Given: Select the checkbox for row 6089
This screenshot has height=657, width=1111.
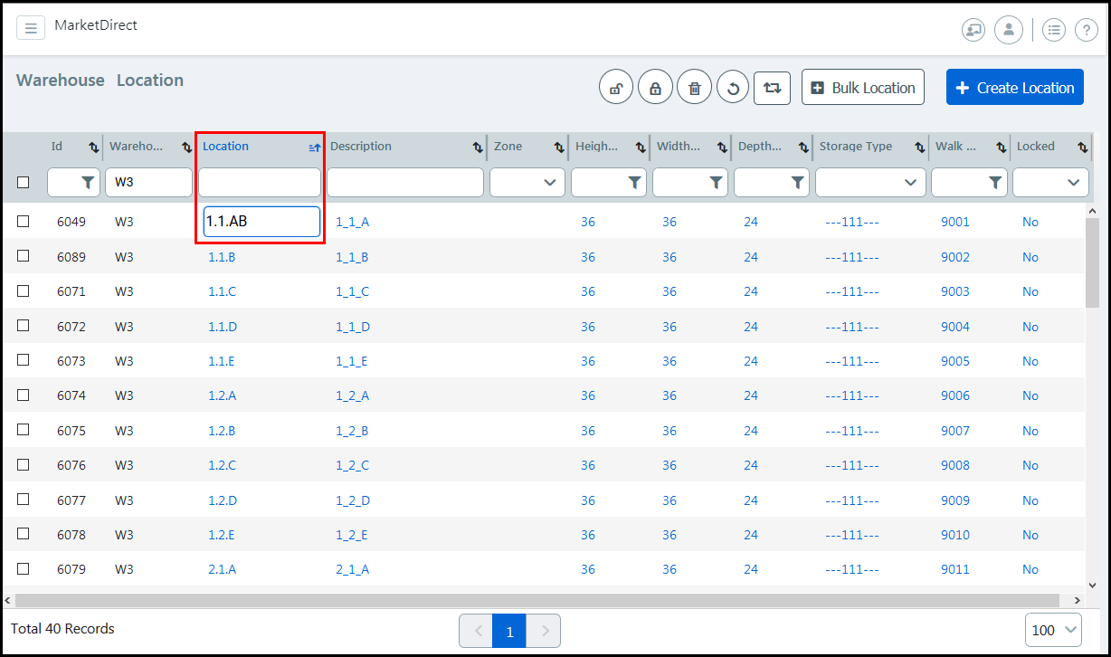Looking at the screenshot, I should click(24, 256).
